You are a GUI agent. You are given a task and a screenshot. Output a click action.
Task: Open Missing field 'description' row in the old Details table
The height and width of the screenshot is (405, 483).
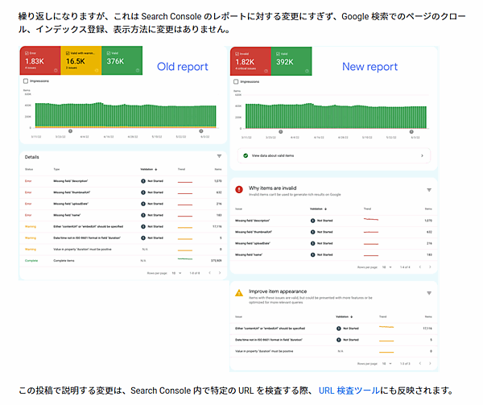(123, 181)
